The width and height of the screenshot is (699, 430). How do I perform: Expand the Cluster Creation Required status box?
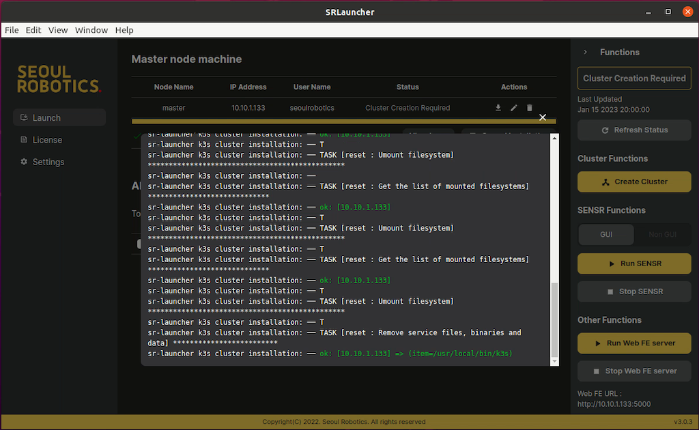[633, 77]
